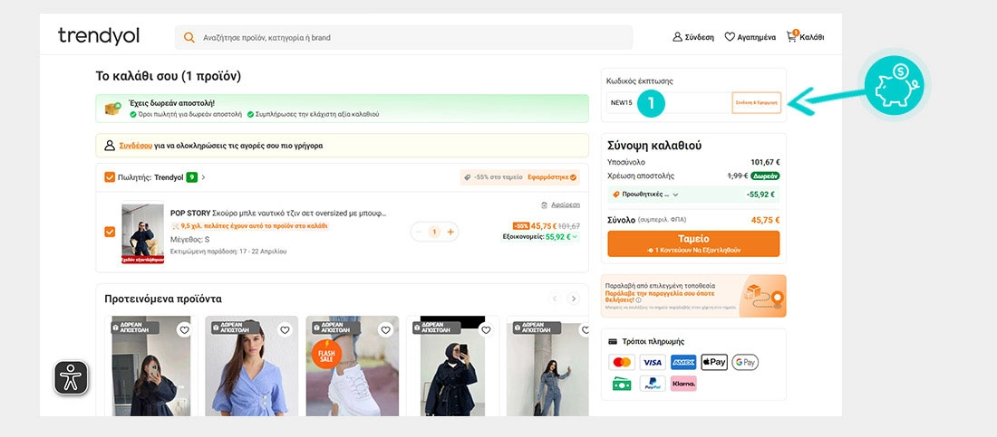This screenshot has height=437, width=997.
Task: Open the Trendyol seller name link
Action: 169,177
